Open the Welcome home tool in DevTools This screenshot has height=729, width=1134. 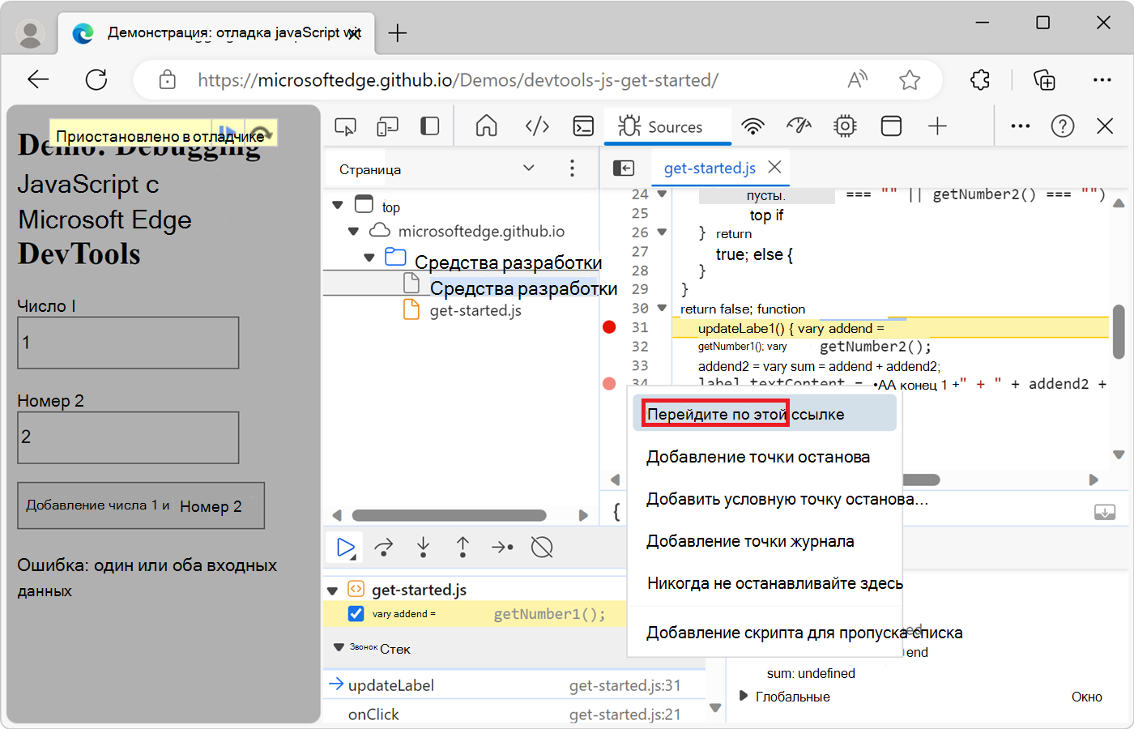pyautogui.click(x=486, y=126)
